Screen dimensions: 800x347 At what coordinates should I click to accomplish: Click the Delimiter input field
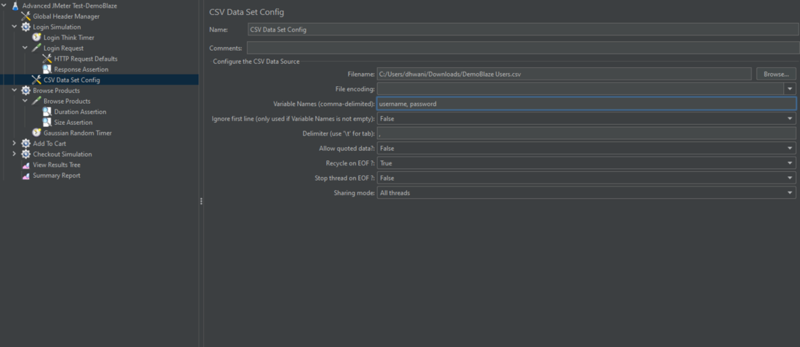pyautogui.click(x=586, y=133)
